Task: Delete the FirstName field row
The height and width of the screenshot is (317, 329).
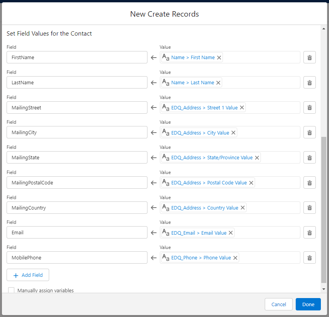Action: click(x=309, y=58)
